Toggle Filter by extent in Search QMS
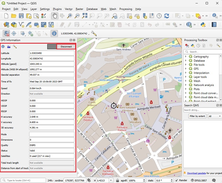Screen dimensions: 222x183 tap(197, 116)
